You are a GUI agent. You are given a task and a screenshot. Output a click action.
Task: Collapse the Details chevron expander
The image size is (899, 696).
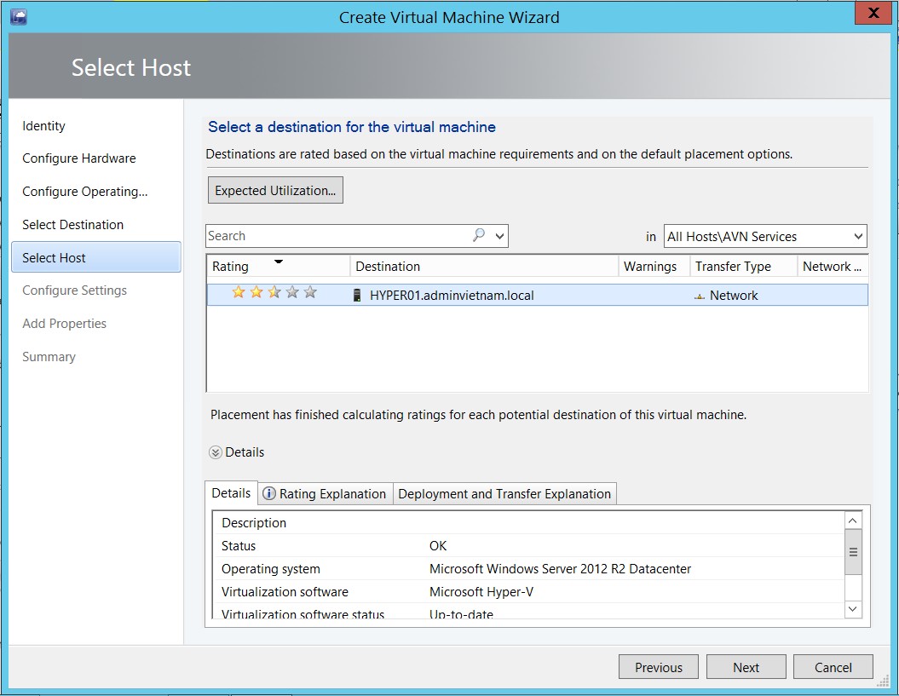(x=215, y=452)
